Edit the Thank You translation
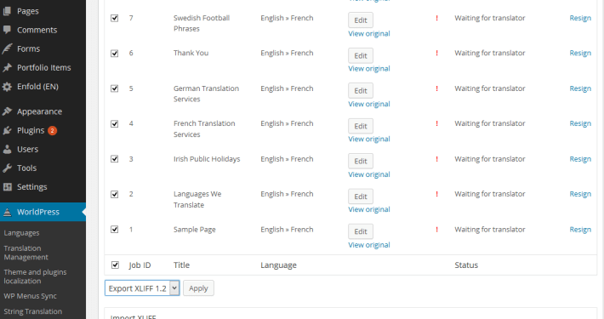This screenshot has width=604, height=319. click(361, 56)
